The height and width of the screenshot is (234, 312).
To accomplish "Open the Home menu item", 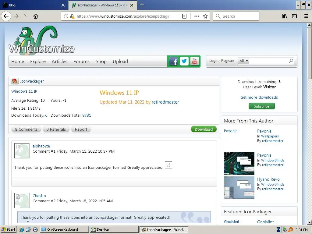I will (x=18, y=61).
